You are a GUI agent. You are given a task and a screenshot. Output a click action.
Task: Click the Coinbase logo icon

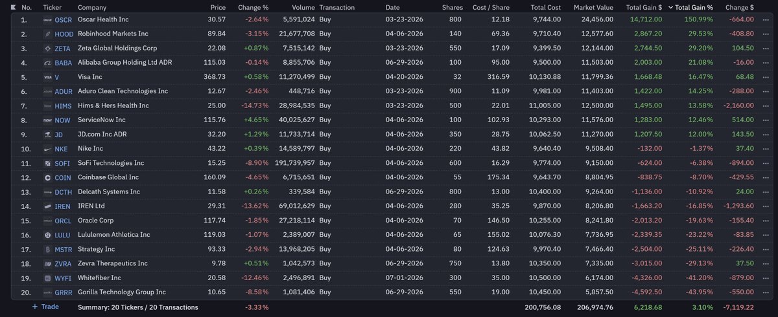pyautogui.click(x=47, y=177)
